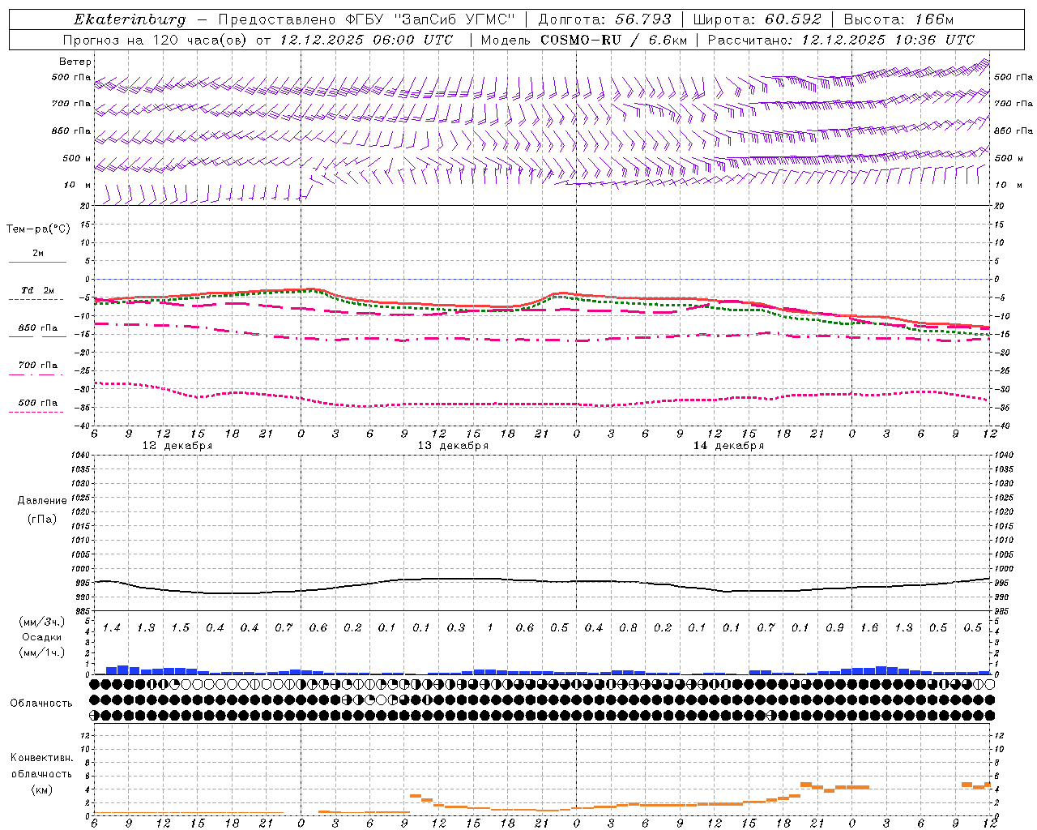Click the Тем-ра(°C) panel label
This screenshot has height=830, width=1037.
[x=38, y=229]
